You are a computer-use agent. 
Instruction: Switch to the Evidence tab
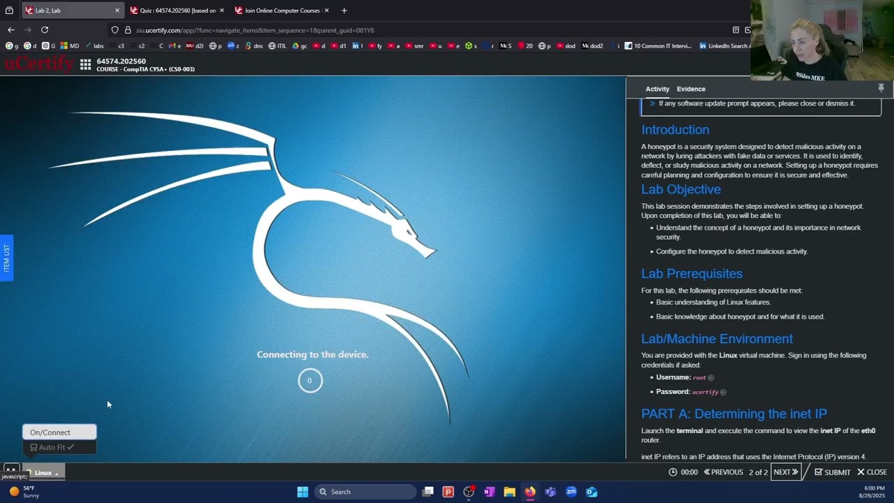coord(691,89)
